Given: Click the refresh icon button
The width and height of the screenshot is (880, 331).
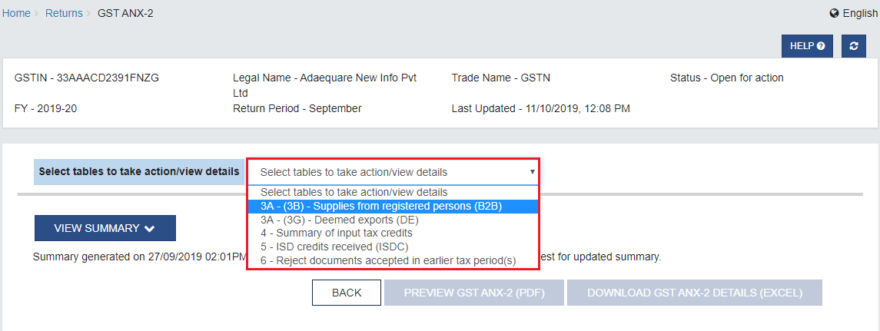Looking at the screenshot, I should point(854,46).
